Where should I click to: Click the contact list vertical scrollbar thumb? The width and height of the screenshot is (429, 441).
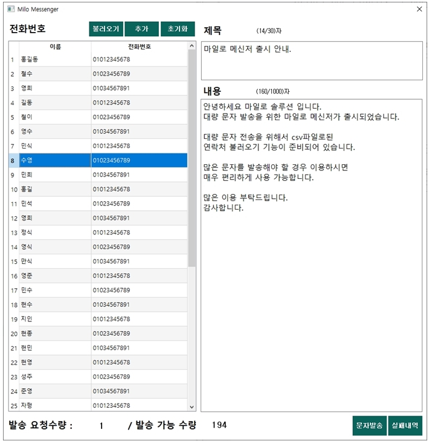pos(192,157)
